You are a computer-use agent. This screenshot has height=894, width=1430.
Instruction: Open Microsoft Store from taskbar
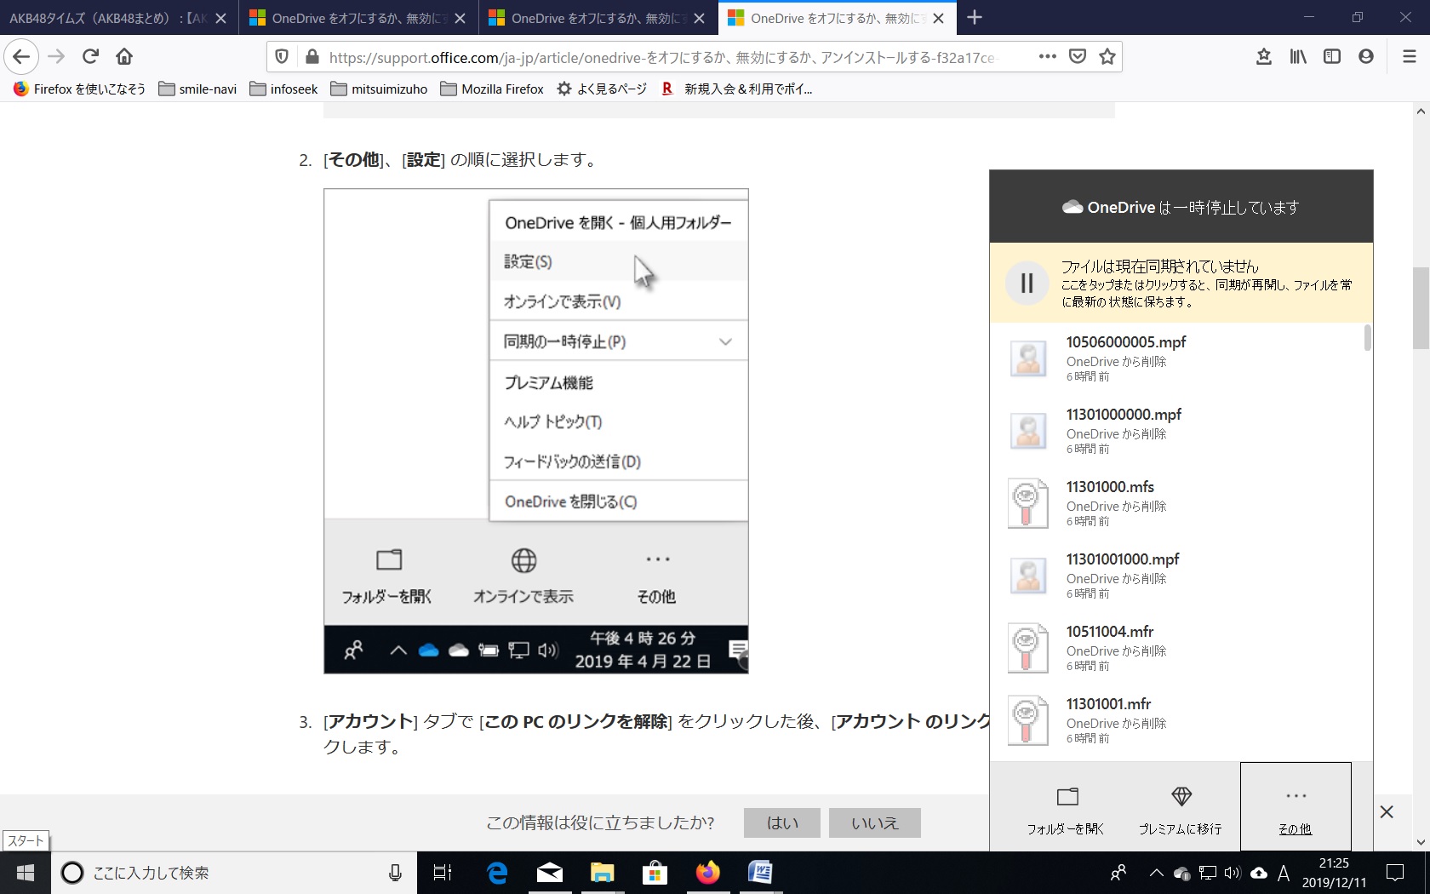pyautogui.click(x=655, y=873)
